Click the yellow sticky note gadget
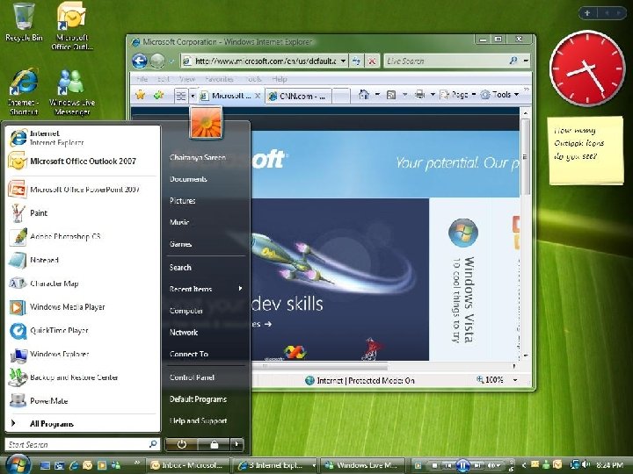 tap(586, 150)
